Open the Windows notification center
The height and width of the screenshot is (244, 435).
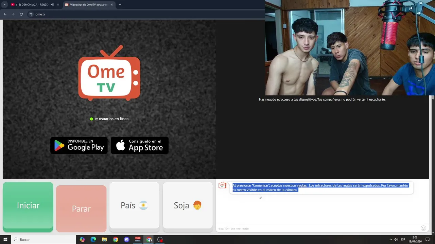tap(428, 240)
